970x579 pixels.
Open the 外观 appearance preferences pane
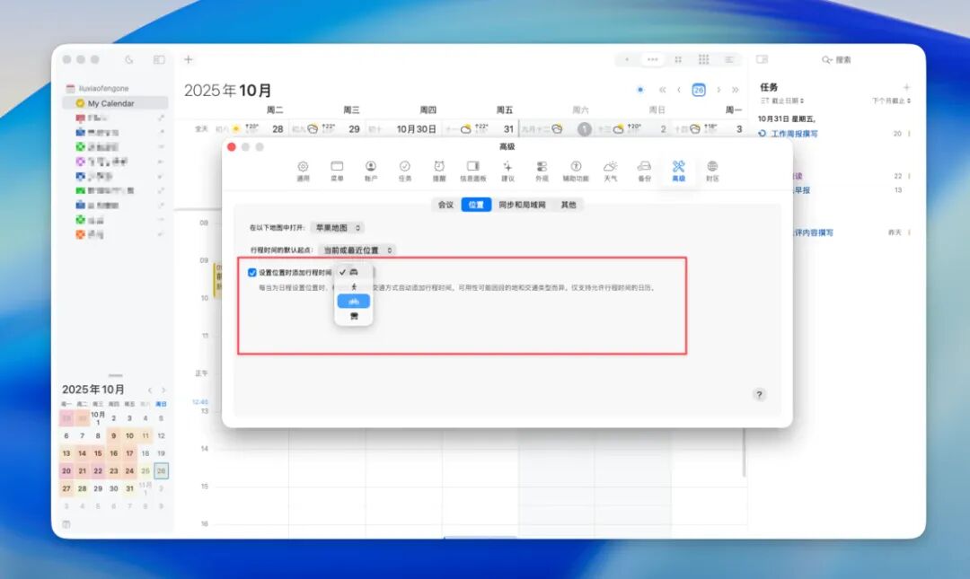coord(542,171)
